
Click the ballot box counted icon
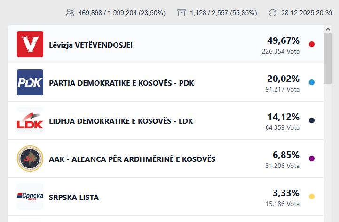(x=181, y=13)
